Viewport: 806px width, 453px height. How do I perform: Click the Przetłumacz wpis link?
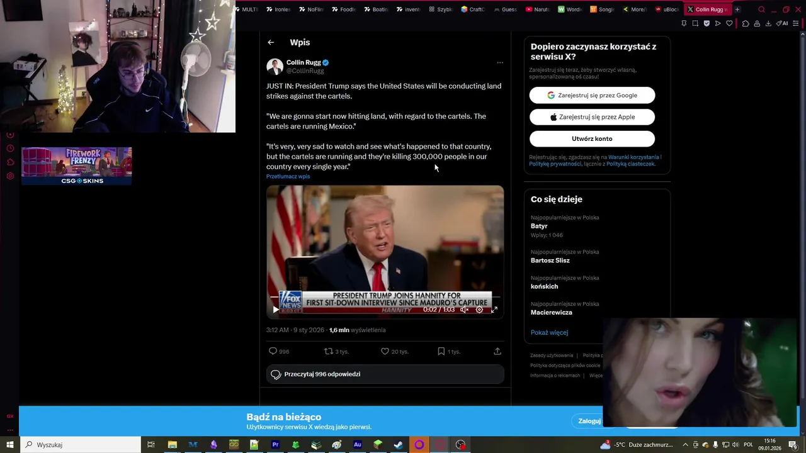click(x=288, y=176)
